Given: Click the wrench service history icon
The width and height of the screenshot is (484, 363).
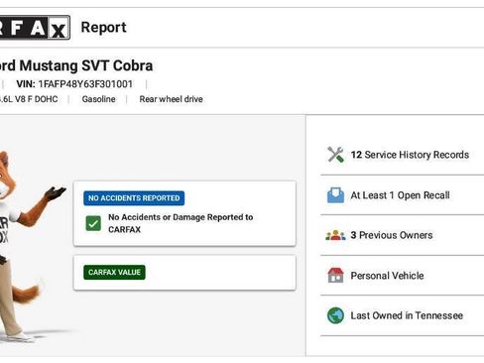Looking at the screenshot, I should click(x=335, y=155).
